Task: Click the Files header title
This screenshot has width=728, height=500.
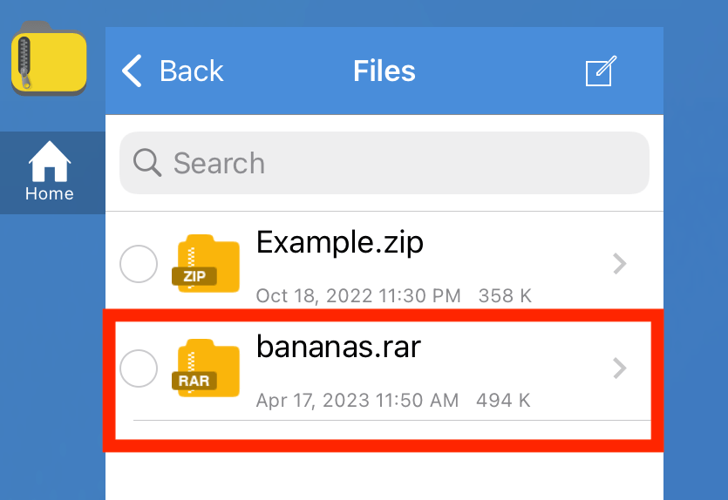Action: pos(384,71)
